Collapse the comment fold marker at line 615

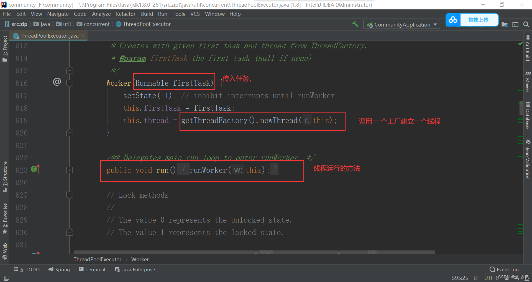pos(70,70)
